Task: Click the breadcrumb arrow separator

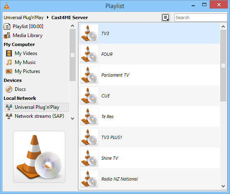Action: point(48,18)
